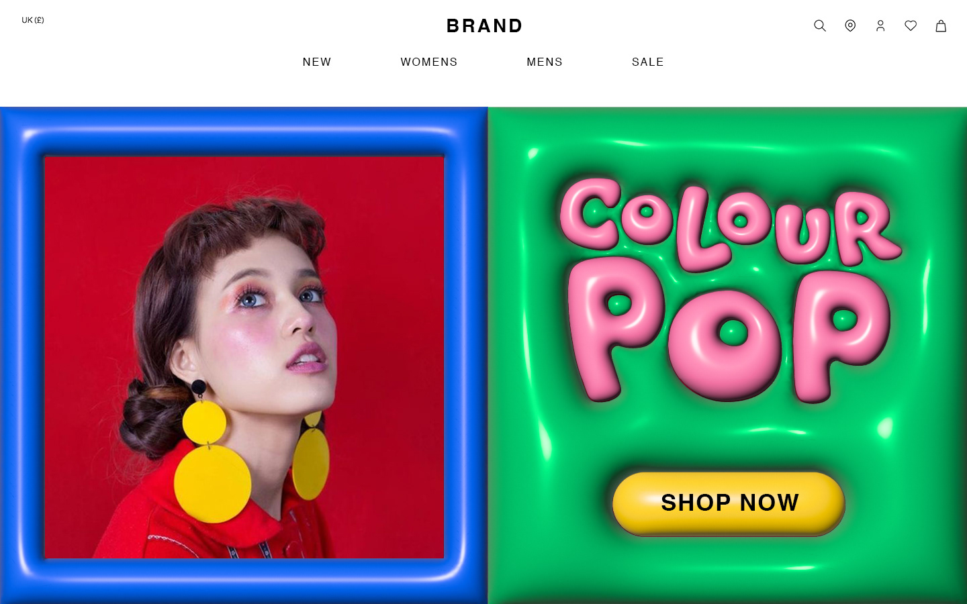Open the WOMENS menu
The height and width of the screenshot is (604, 967).
click(429, 62)
